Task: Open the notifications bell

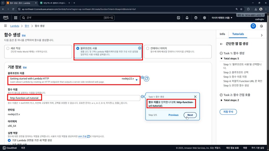Action: (187, 18)
